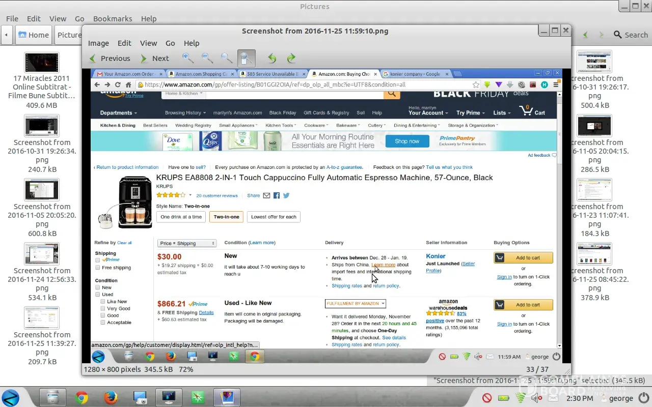Select the screenshot thumbnail ending 08:45:22.png
652x407 pixels.
(x=594, y=254)
